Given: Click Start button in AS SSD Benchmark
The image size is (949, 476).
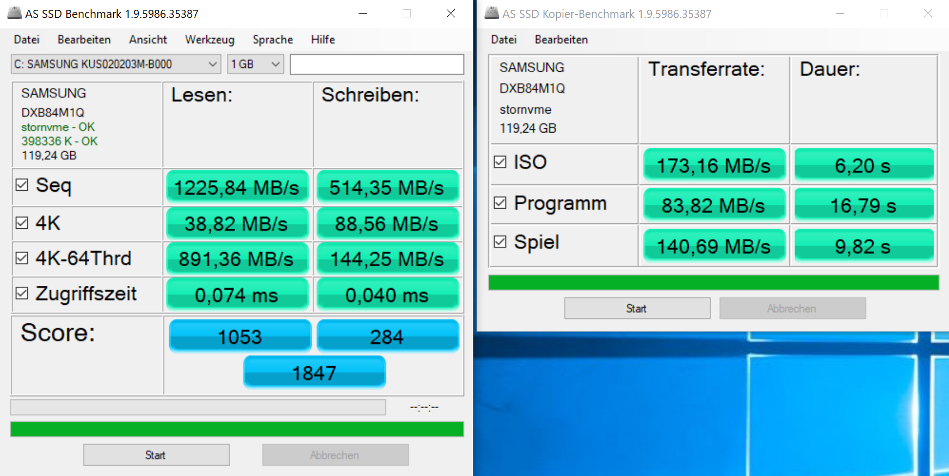Looking at the screenshot, I should (x=156, y=455).
